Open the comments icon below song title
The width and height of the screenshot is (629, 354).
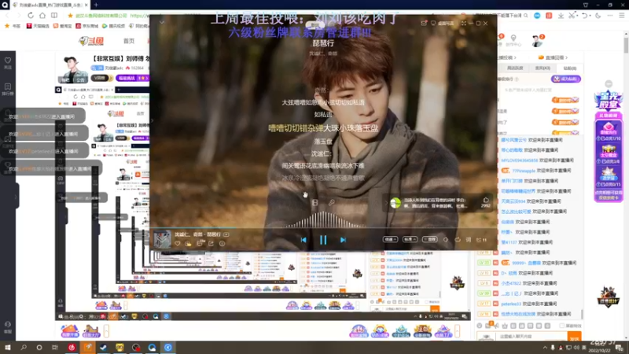tap(200, 244)
